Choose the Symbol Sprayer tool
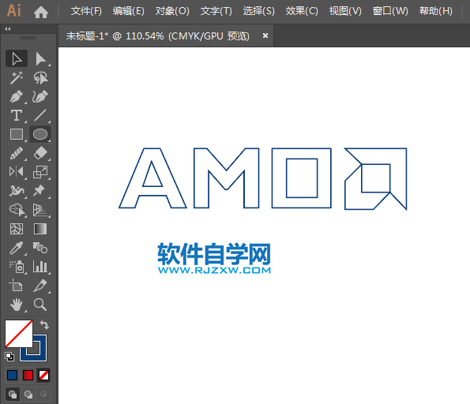The image size is (470, 404). click(x=17, y=267)
